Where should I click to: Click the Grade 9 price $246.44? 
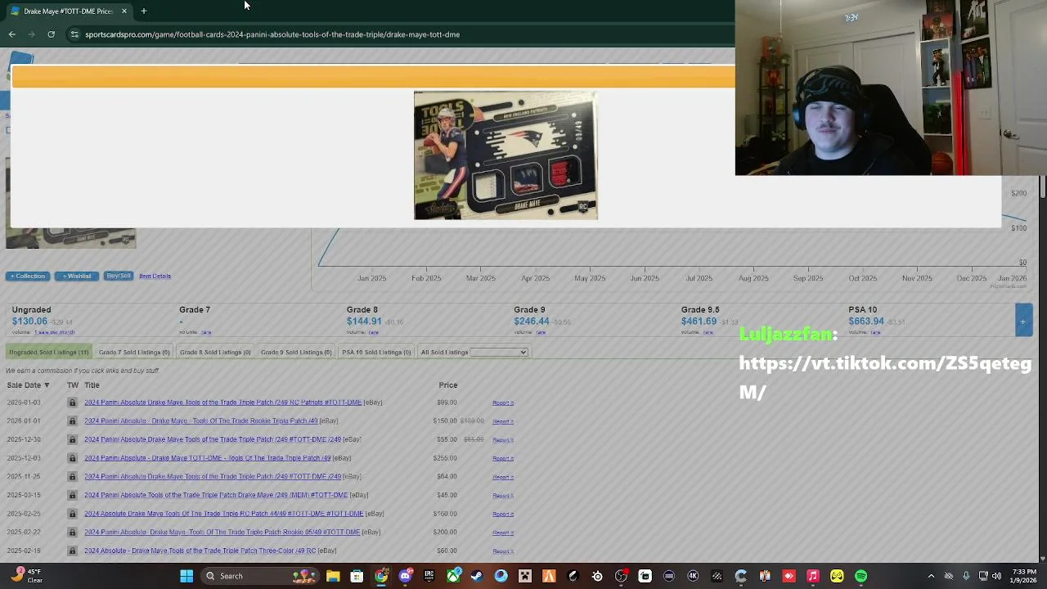[532, 321]
